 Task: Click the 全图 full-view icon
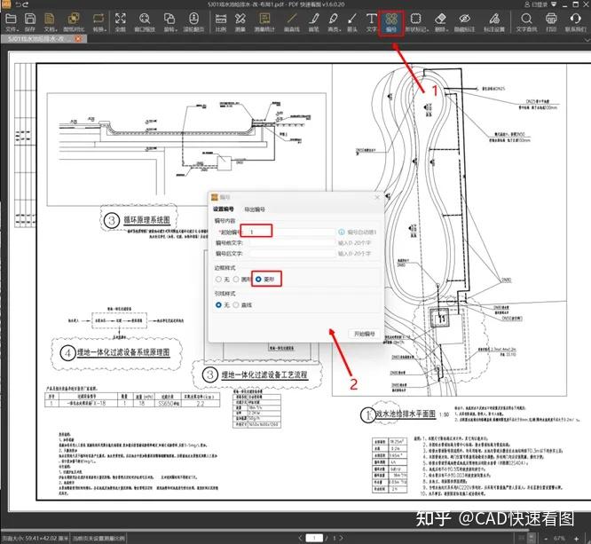click(x=120, y=22)
